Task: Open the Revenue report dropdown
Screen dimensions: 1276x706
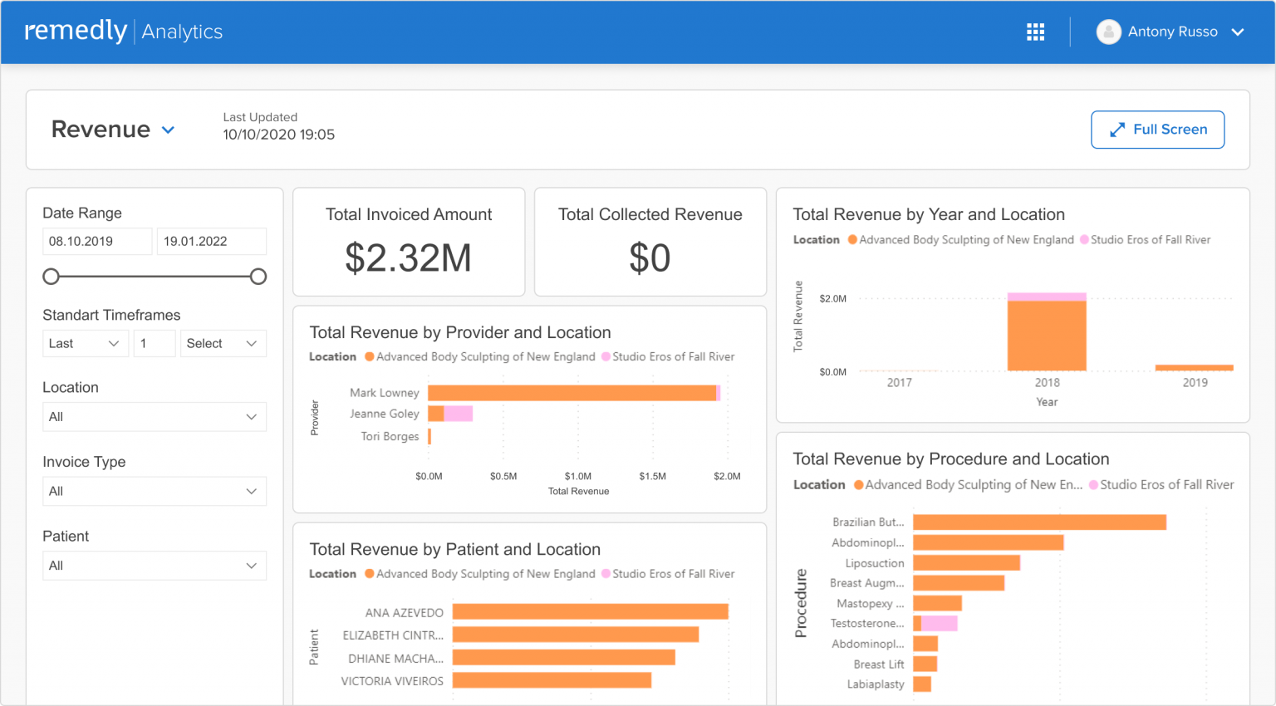Action: [x=168, y=130]
